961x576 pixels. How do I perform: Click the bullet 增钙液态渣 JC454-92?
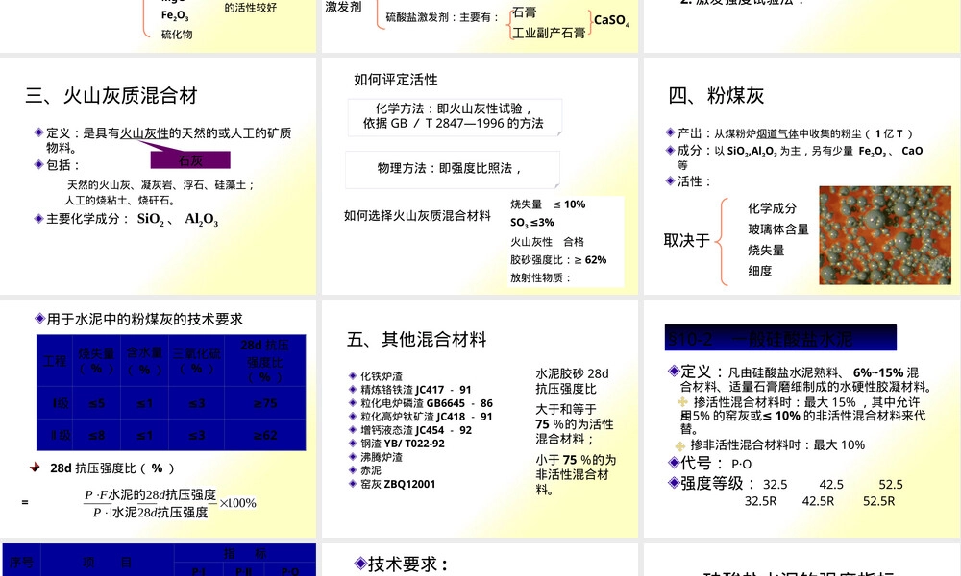click(x=410, y=430)
